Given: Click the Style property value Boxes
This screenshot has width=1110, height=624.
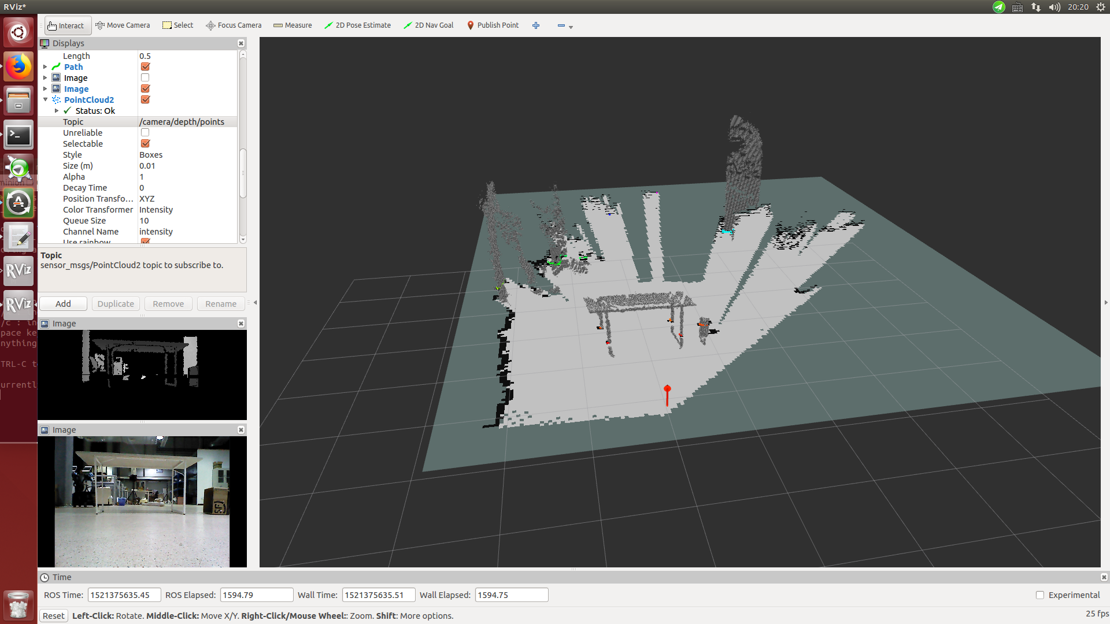Looking at the screenshot, I should point(151,155).
